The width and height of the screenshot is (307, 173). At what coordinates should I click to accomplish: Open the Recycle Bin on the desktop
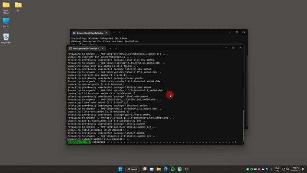6,38
